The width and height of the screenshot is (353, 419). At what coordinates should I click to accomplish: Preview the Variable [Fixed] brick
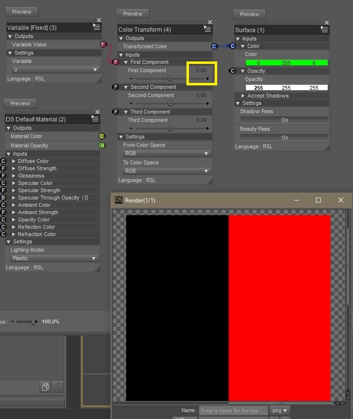click(21, 12)
